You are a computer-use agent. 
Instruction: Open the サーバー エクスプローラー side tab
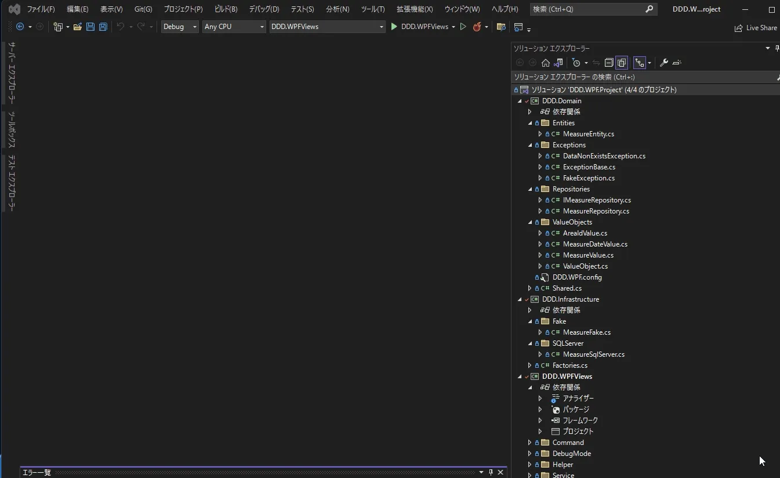click(12, 74)
